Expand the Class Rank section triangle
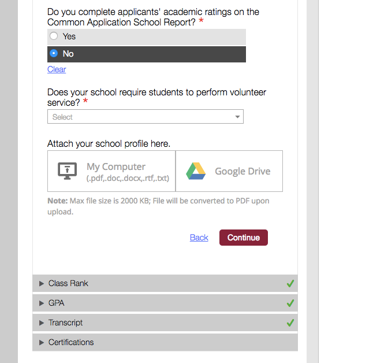The height and width of the screenshot is (363, 373). coord(41,283)
